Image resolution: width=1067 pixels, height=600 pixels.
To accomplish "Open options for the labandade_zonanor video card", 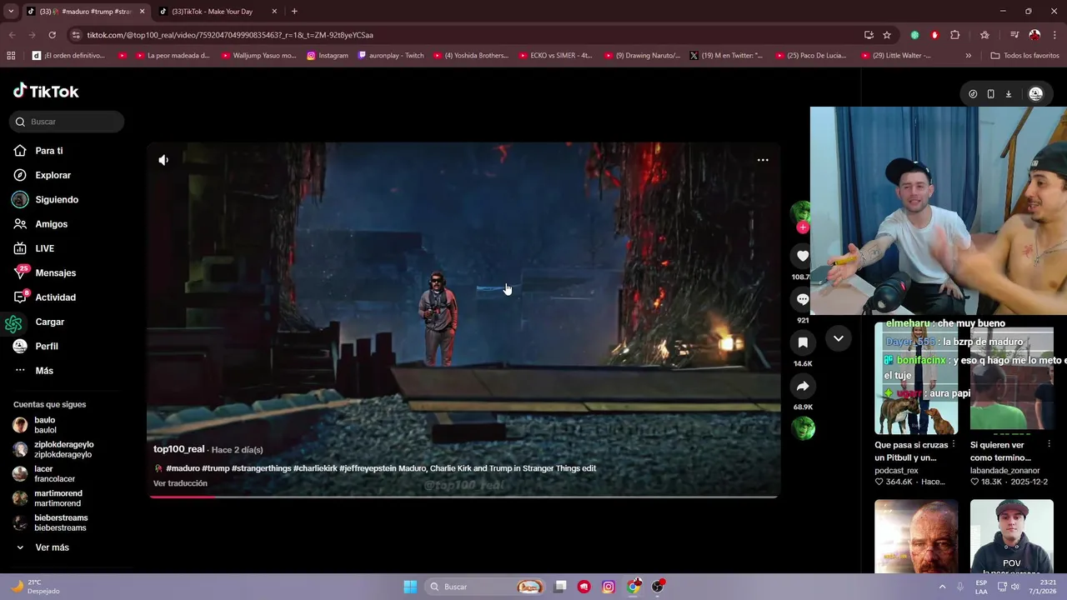I will (1049, 445).
